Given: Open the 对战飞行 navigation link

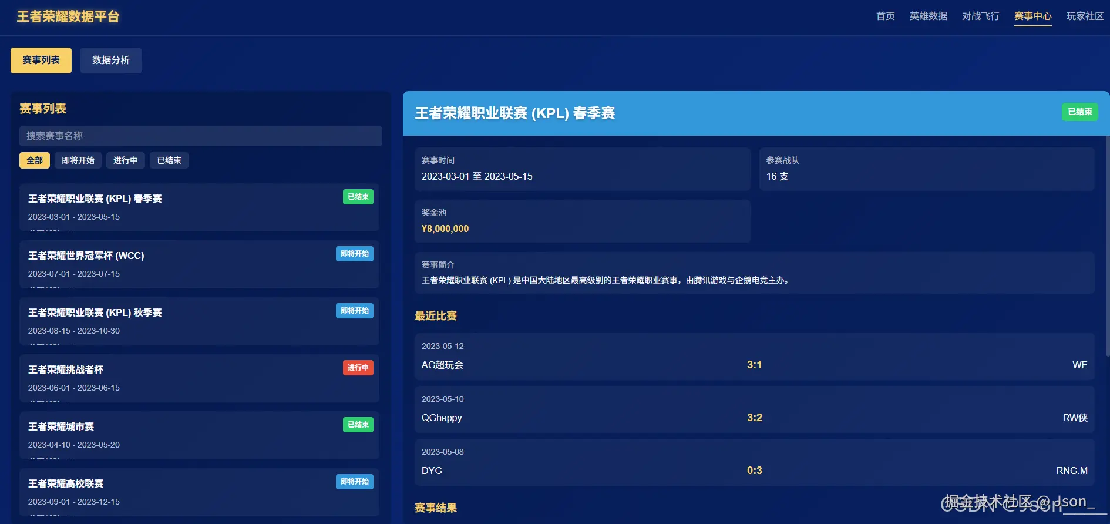Looking at the screenshot, I should pyautogui.click(x=980, y=16).
